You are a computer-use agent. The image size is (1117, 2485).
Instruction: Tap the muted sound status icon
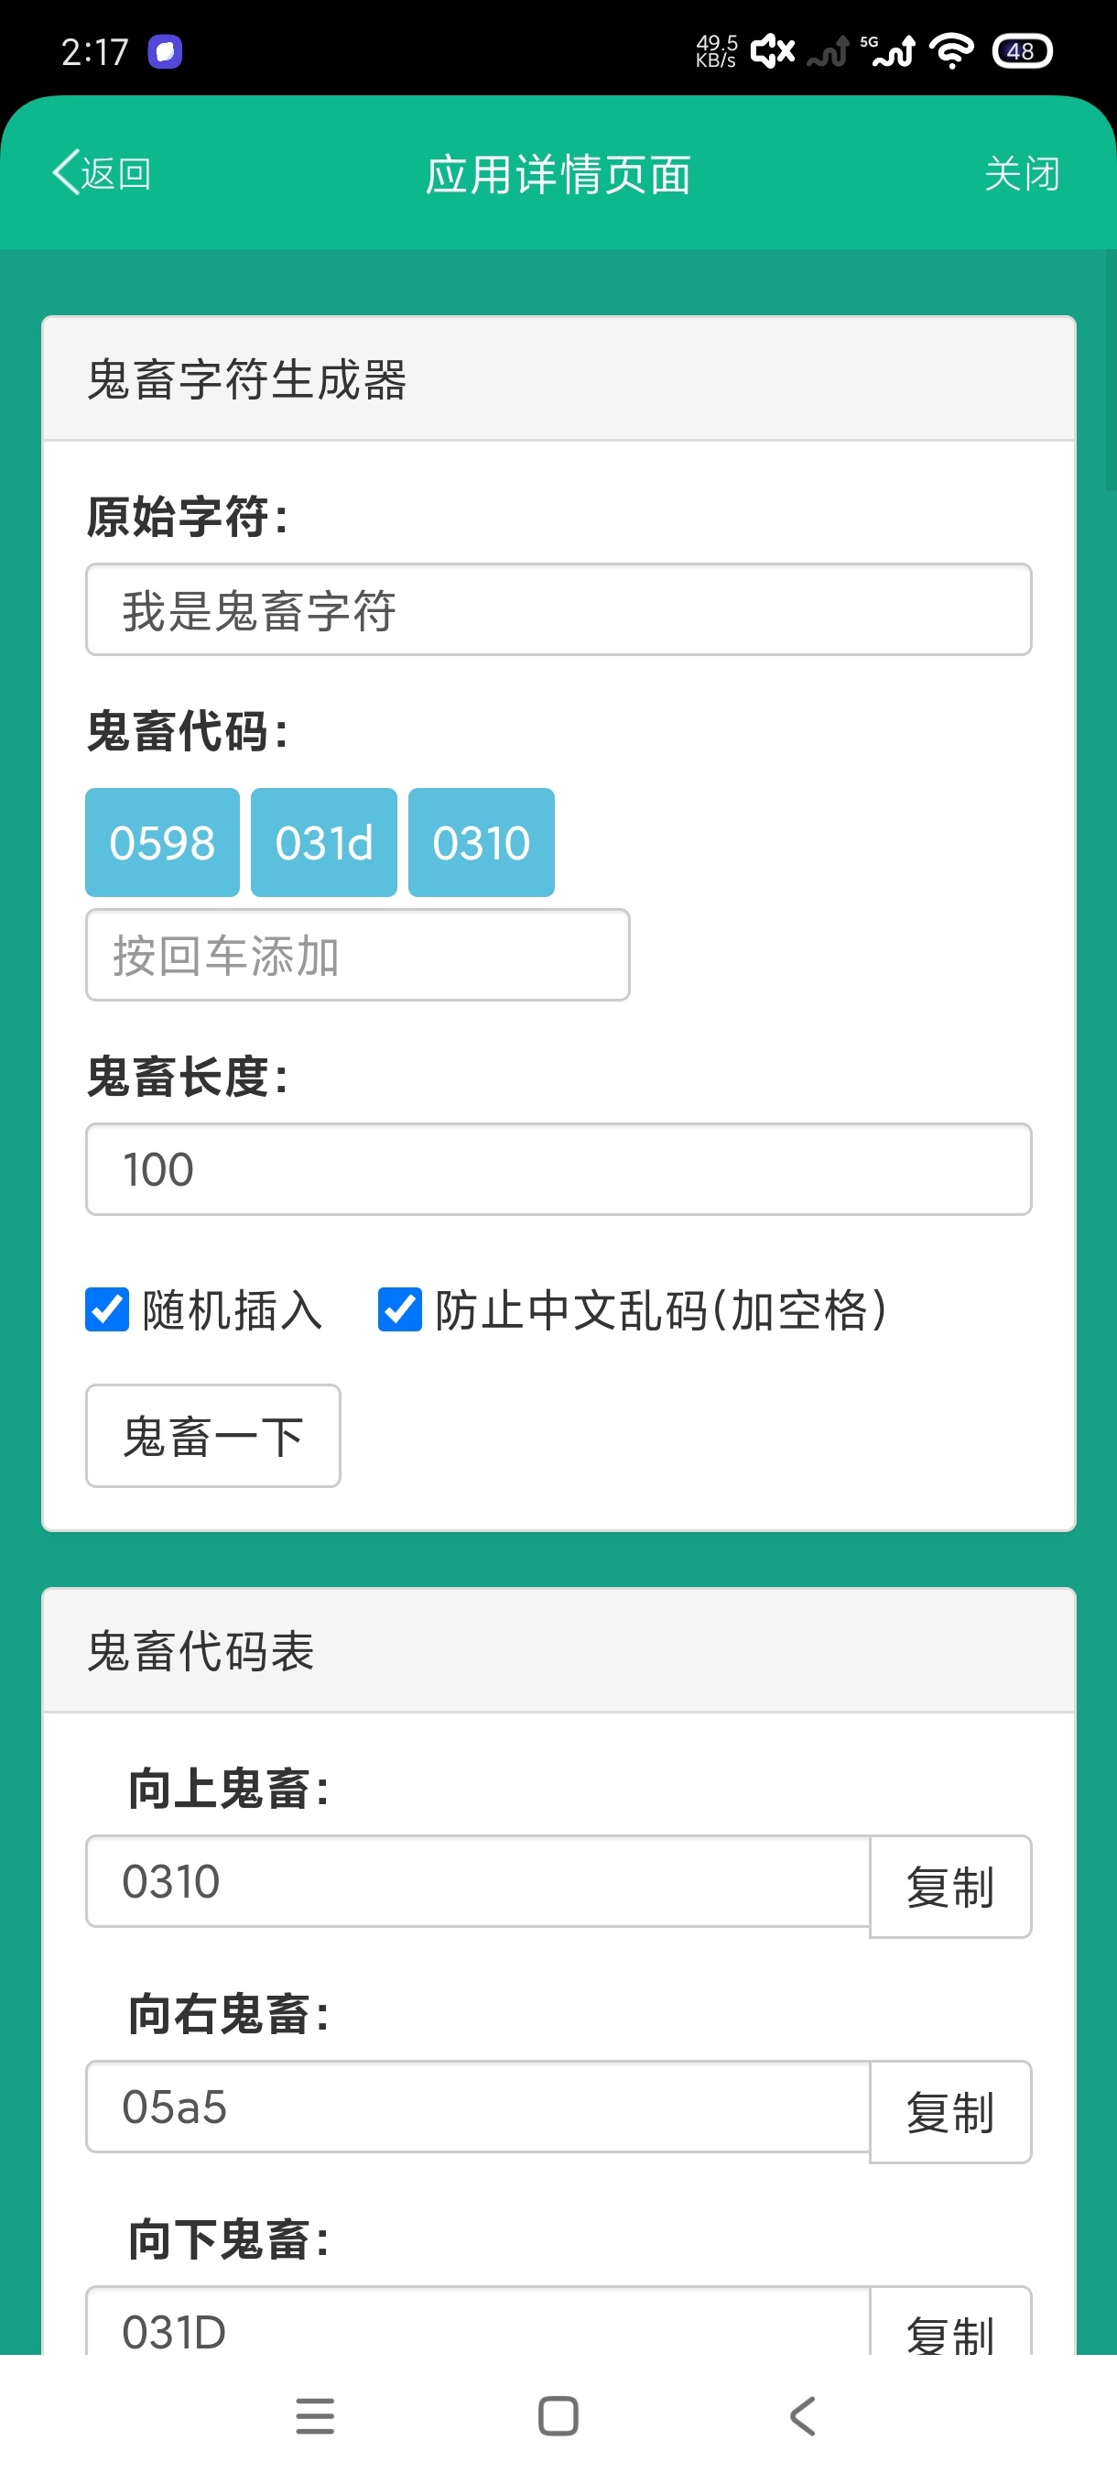773,50
